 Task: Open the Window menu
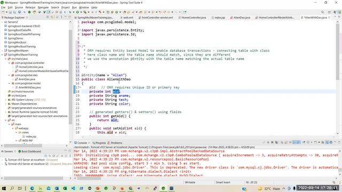click(x=84, y=7)
